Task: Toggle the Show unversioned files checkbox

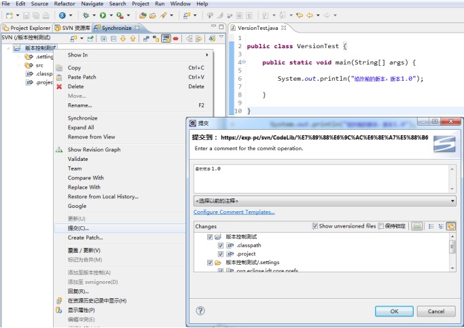Action: point(315,226)
